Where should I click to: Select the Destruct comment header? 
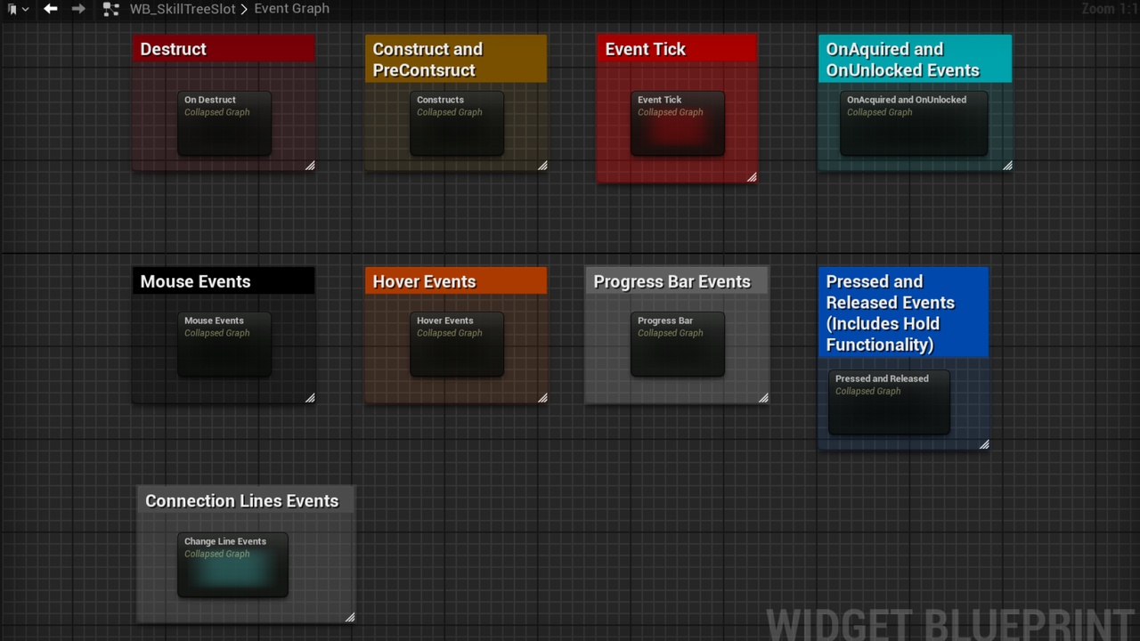click(224, 49)
